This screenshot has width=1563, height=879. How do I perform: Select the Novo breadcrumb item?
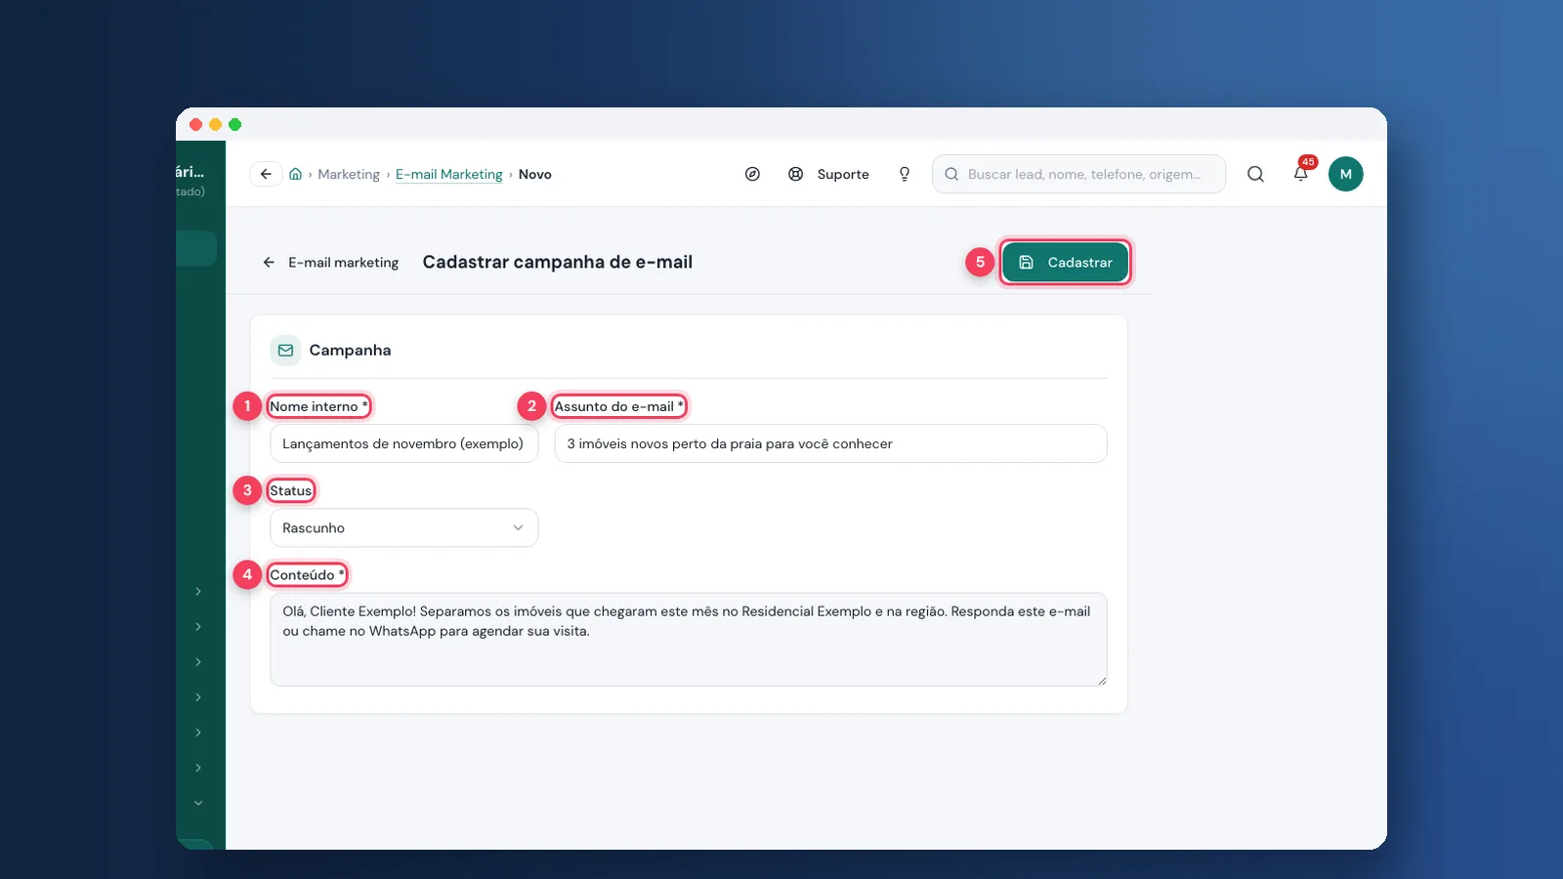pyautogui.click(x=535, y=174)
